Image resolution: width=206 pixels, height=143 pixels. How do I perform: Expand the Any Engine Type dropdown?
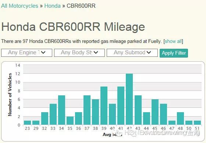click(x=26, y=53)
